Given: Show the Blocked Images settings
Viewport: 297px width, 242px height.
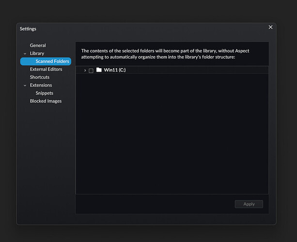Looking at the screenshot, I should coord(46,101).
